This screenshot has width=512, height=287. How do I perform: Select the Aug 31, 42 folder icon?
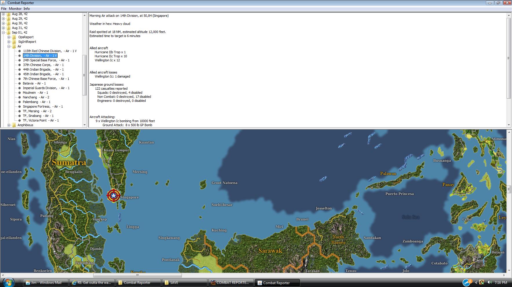[8, 28]
